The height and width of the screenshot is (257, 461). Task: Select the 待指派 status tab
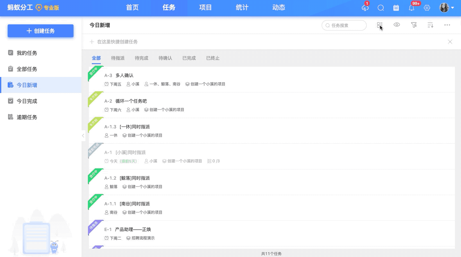pos(118,58)
